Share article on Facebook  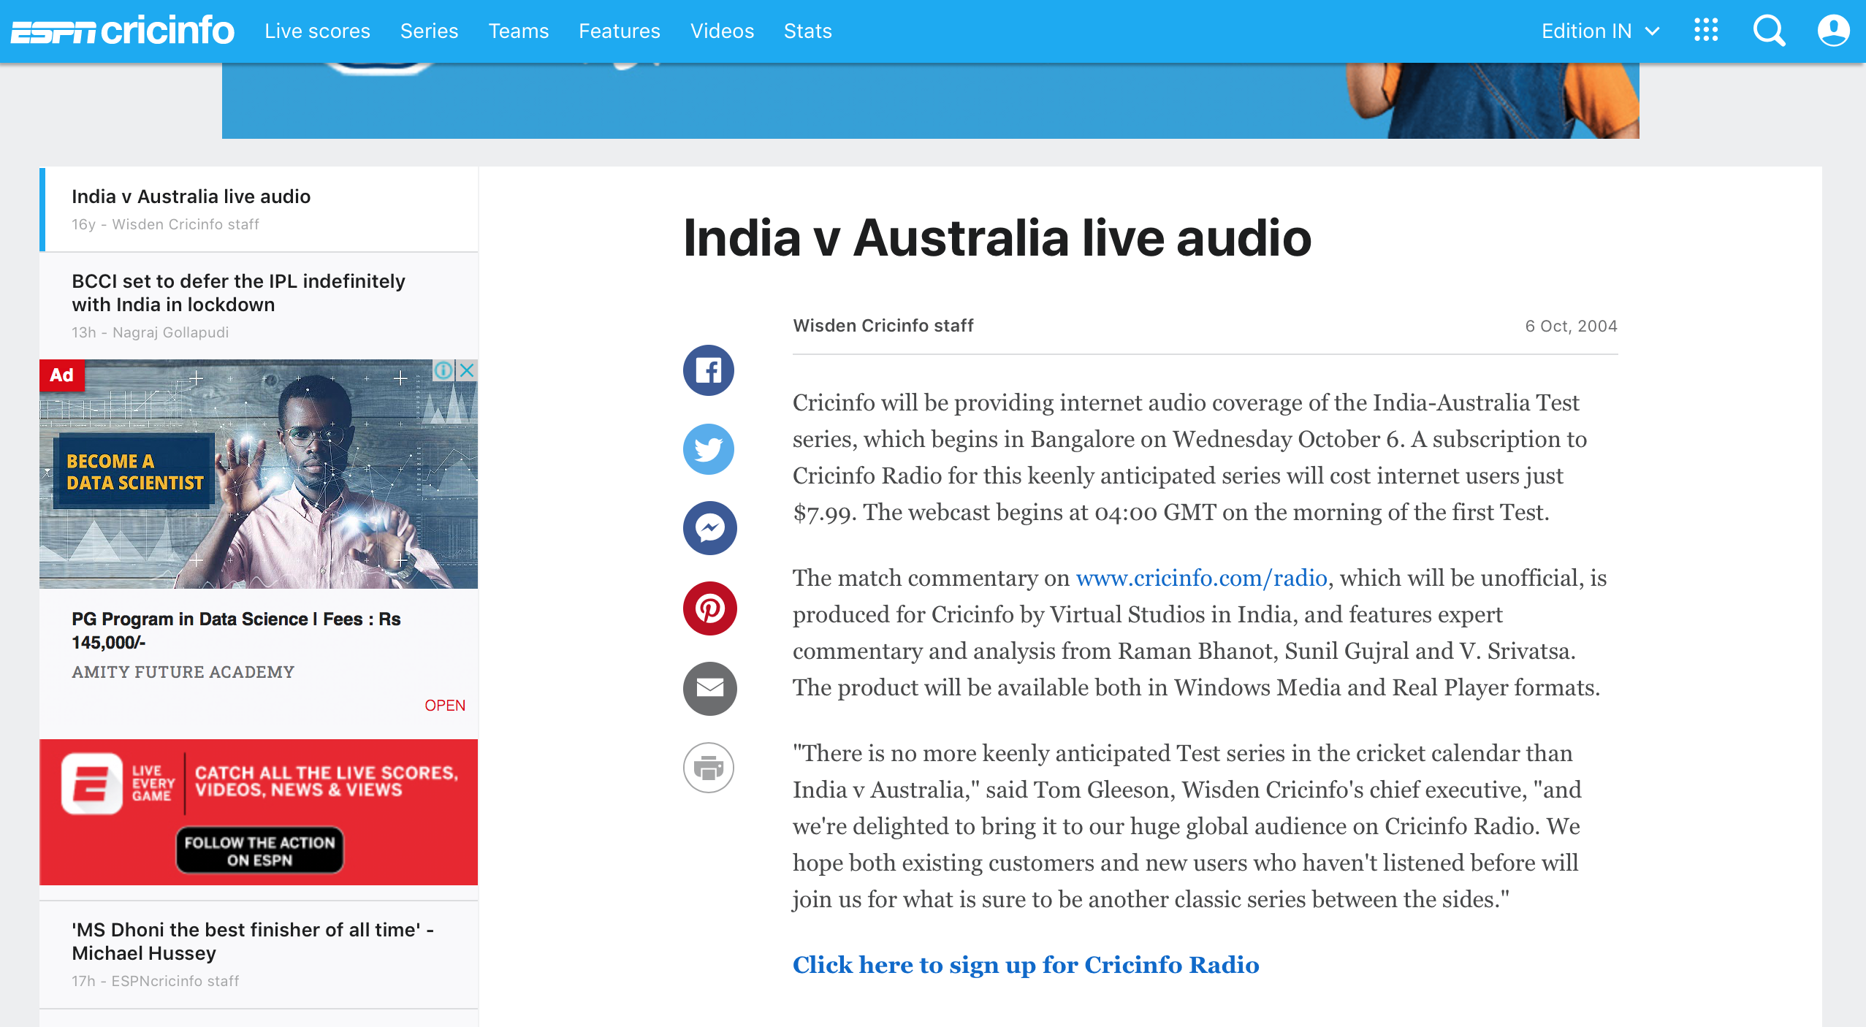coord(708,370)
